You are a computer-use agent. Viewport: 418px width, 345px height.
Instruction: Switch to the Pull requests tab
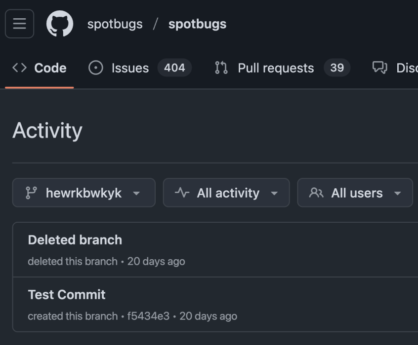275,68
